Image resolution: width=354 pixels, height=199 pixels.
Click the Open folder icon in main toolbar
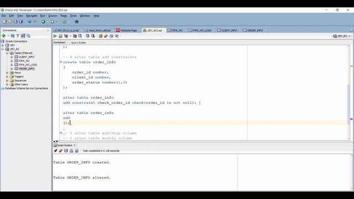[10, 22]
